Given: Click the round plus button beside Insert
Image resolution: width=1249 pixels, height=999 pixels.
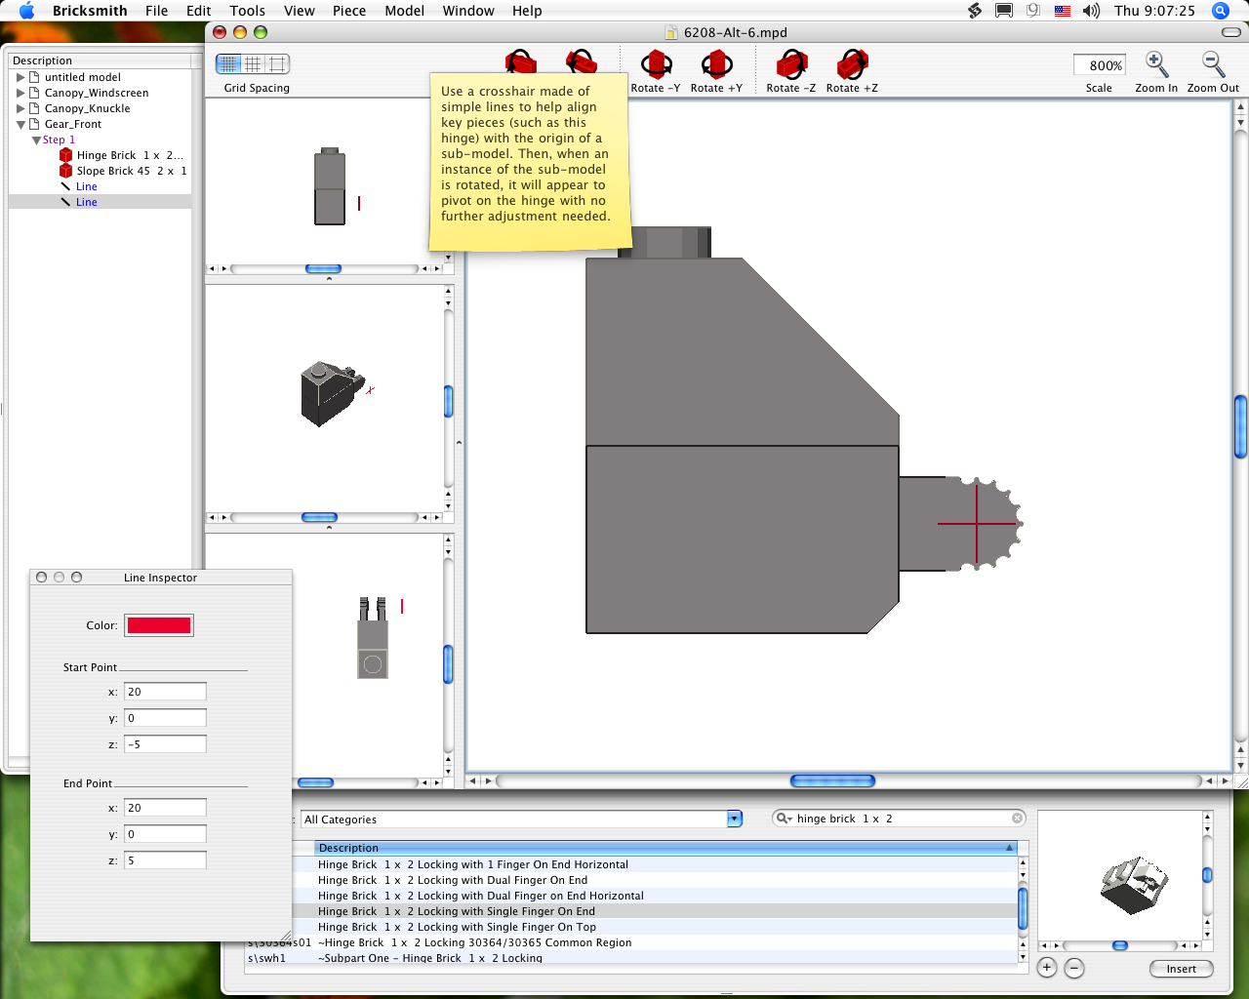Looking at the screenshot, I should click(x=1047, y=968).
